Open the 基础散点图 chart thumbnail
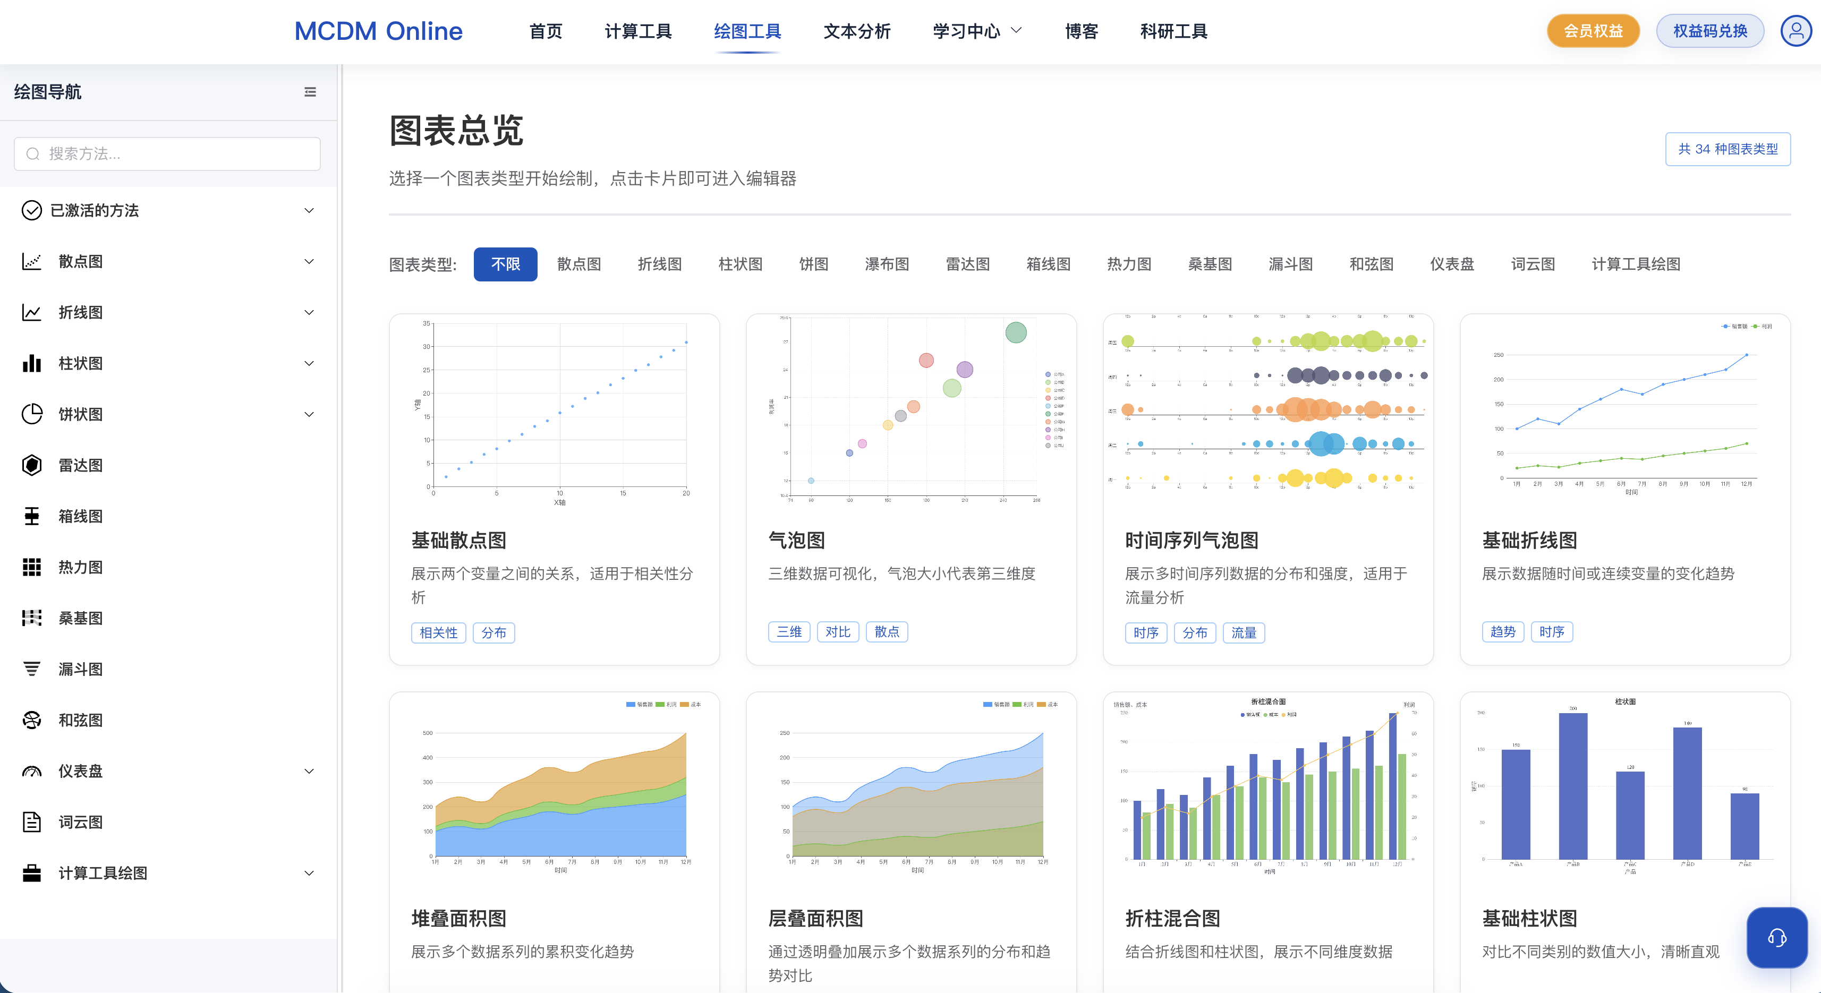Screen dimensions: 1821x993 pos(554,413)
